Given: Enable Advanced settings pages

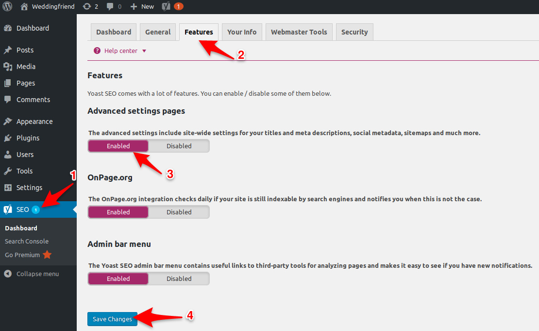Looking at the screenshot, I should tap(118, 146).
